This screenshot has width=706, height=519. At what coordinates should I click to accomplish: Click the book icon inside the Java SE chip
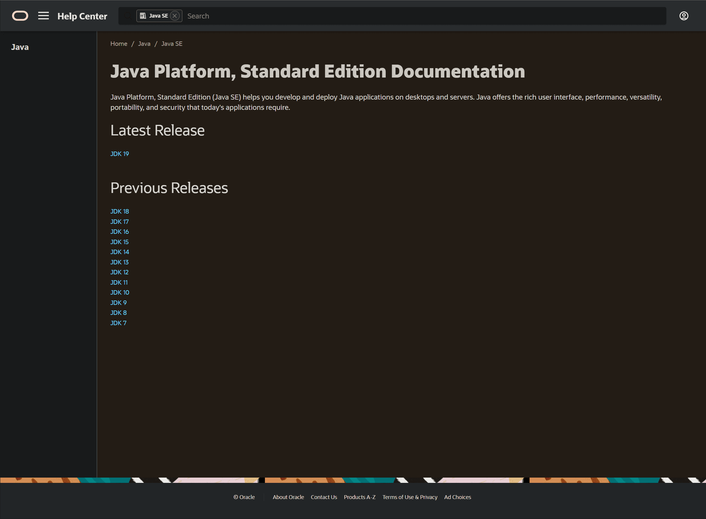143,15
